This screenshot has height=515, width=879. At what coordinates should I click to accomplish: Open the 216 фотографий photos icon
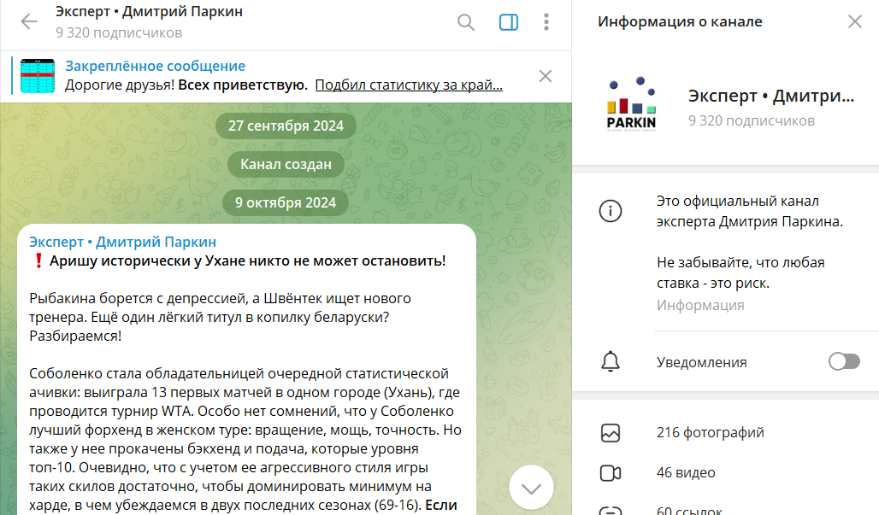coord(611,433)
